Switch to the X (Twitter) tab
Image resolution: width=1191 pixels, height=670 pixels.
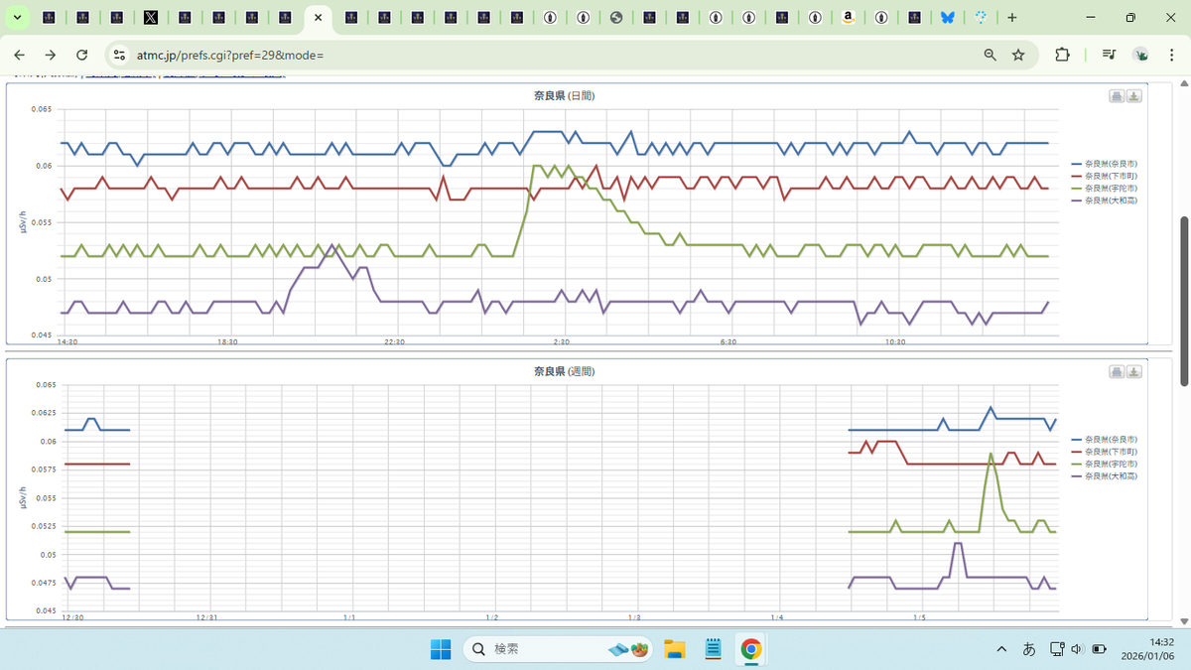pyautogui.click(x=150, y=18)
